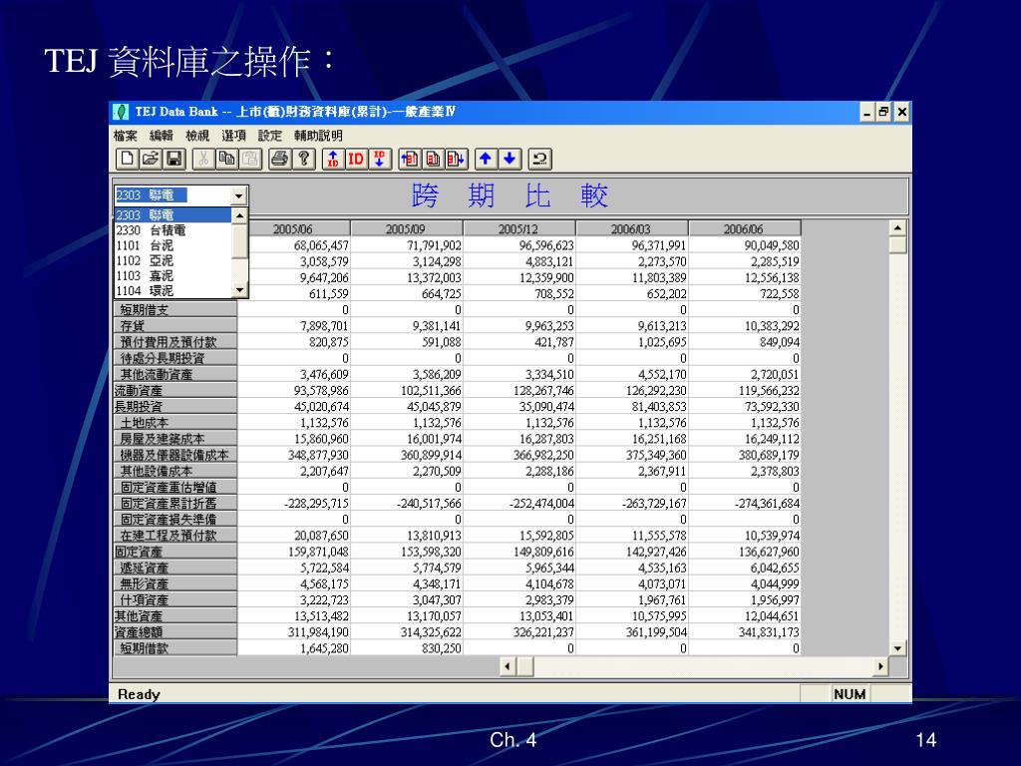Click the blue up arrow icon
Viewport: 1021px width, 766px height.
(486, 159)
